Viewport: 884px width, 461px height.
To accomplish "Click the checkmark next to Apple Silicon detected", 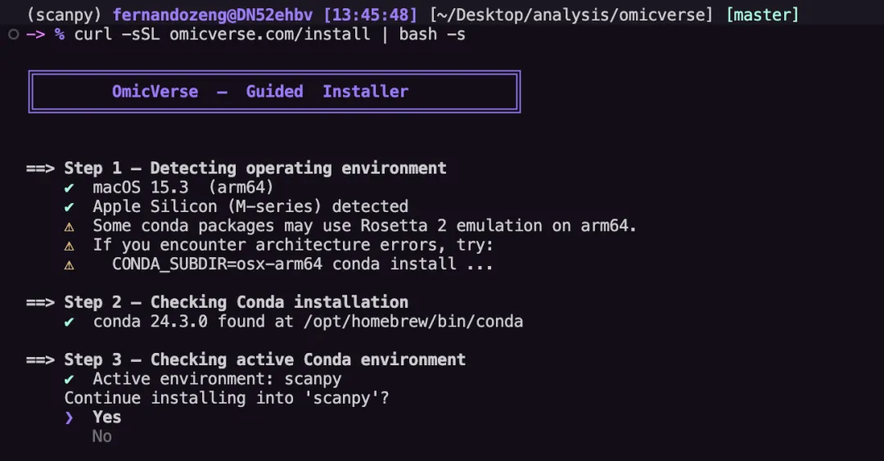I will click(x=70, y=206).
